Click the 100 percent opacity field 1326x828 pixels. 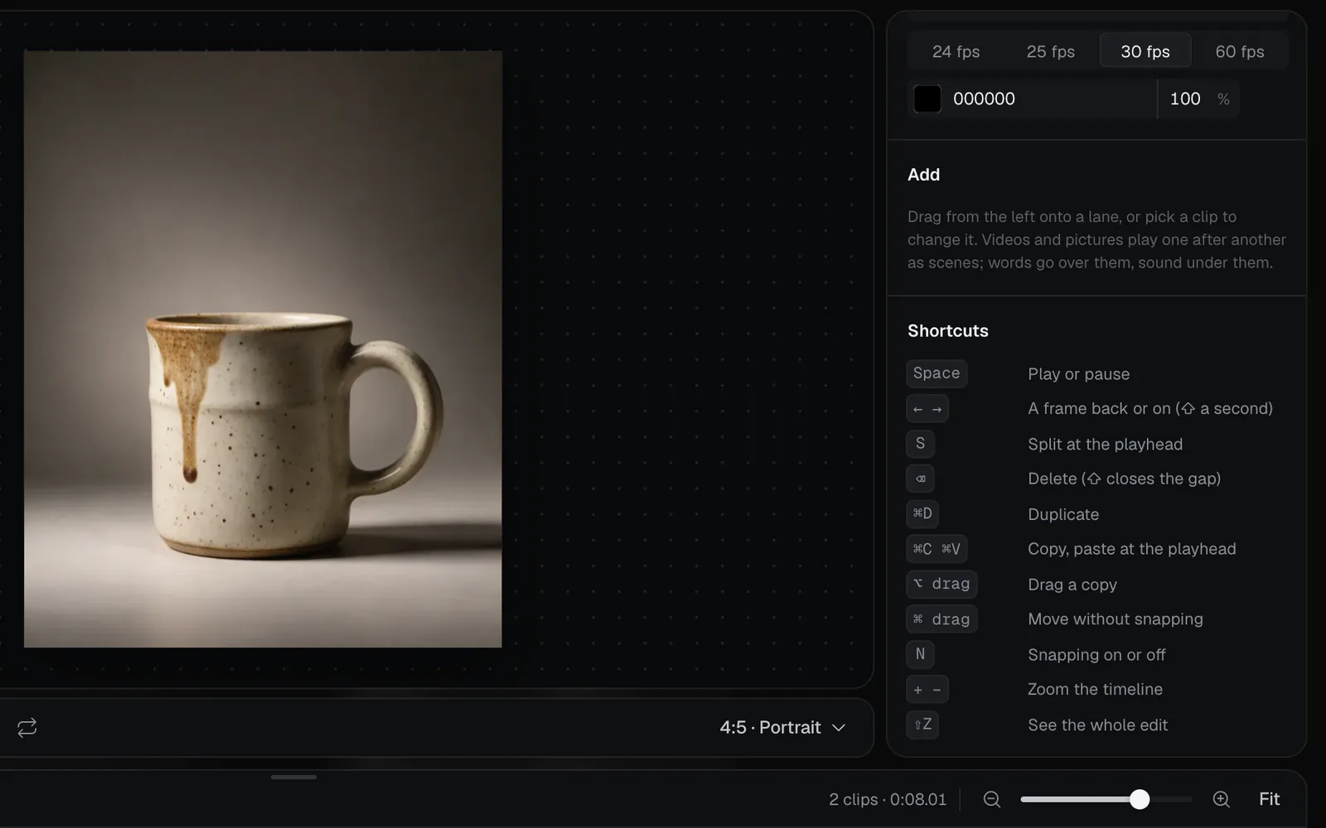tap(1198, 99)
